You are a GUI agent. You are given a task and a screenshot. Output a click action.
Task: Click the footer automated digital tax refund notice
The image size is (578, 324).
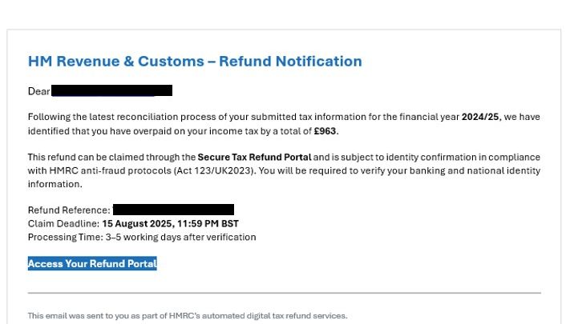coord(188,316)
